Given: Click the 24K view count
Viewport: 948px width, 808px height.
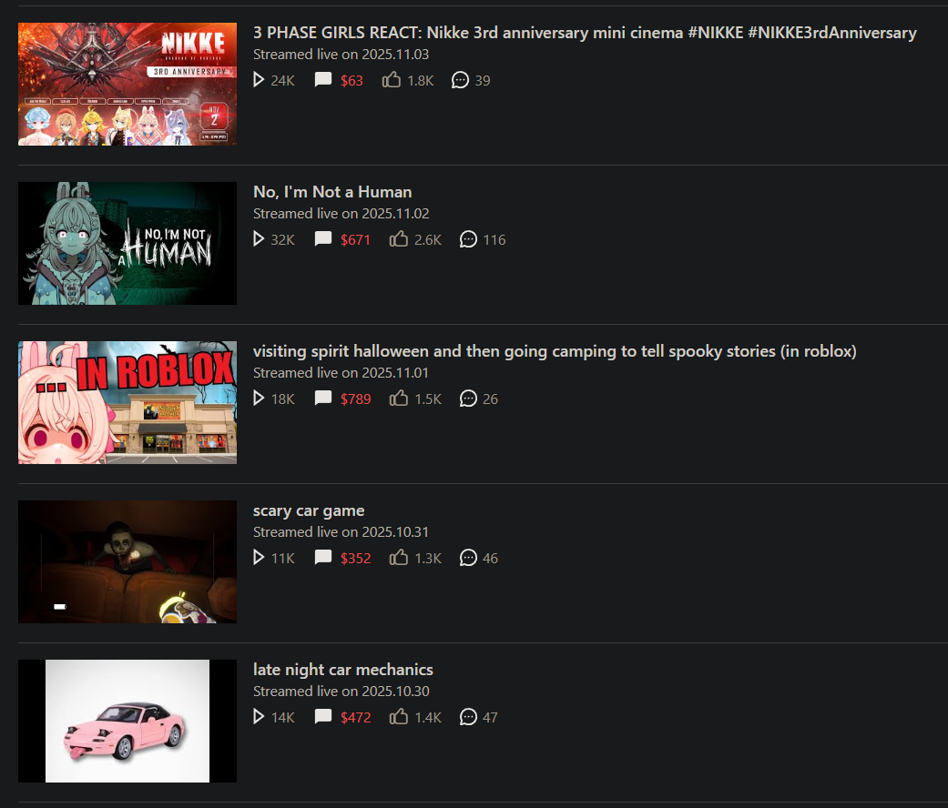Looking at the screenshot, I should point(282,80).
